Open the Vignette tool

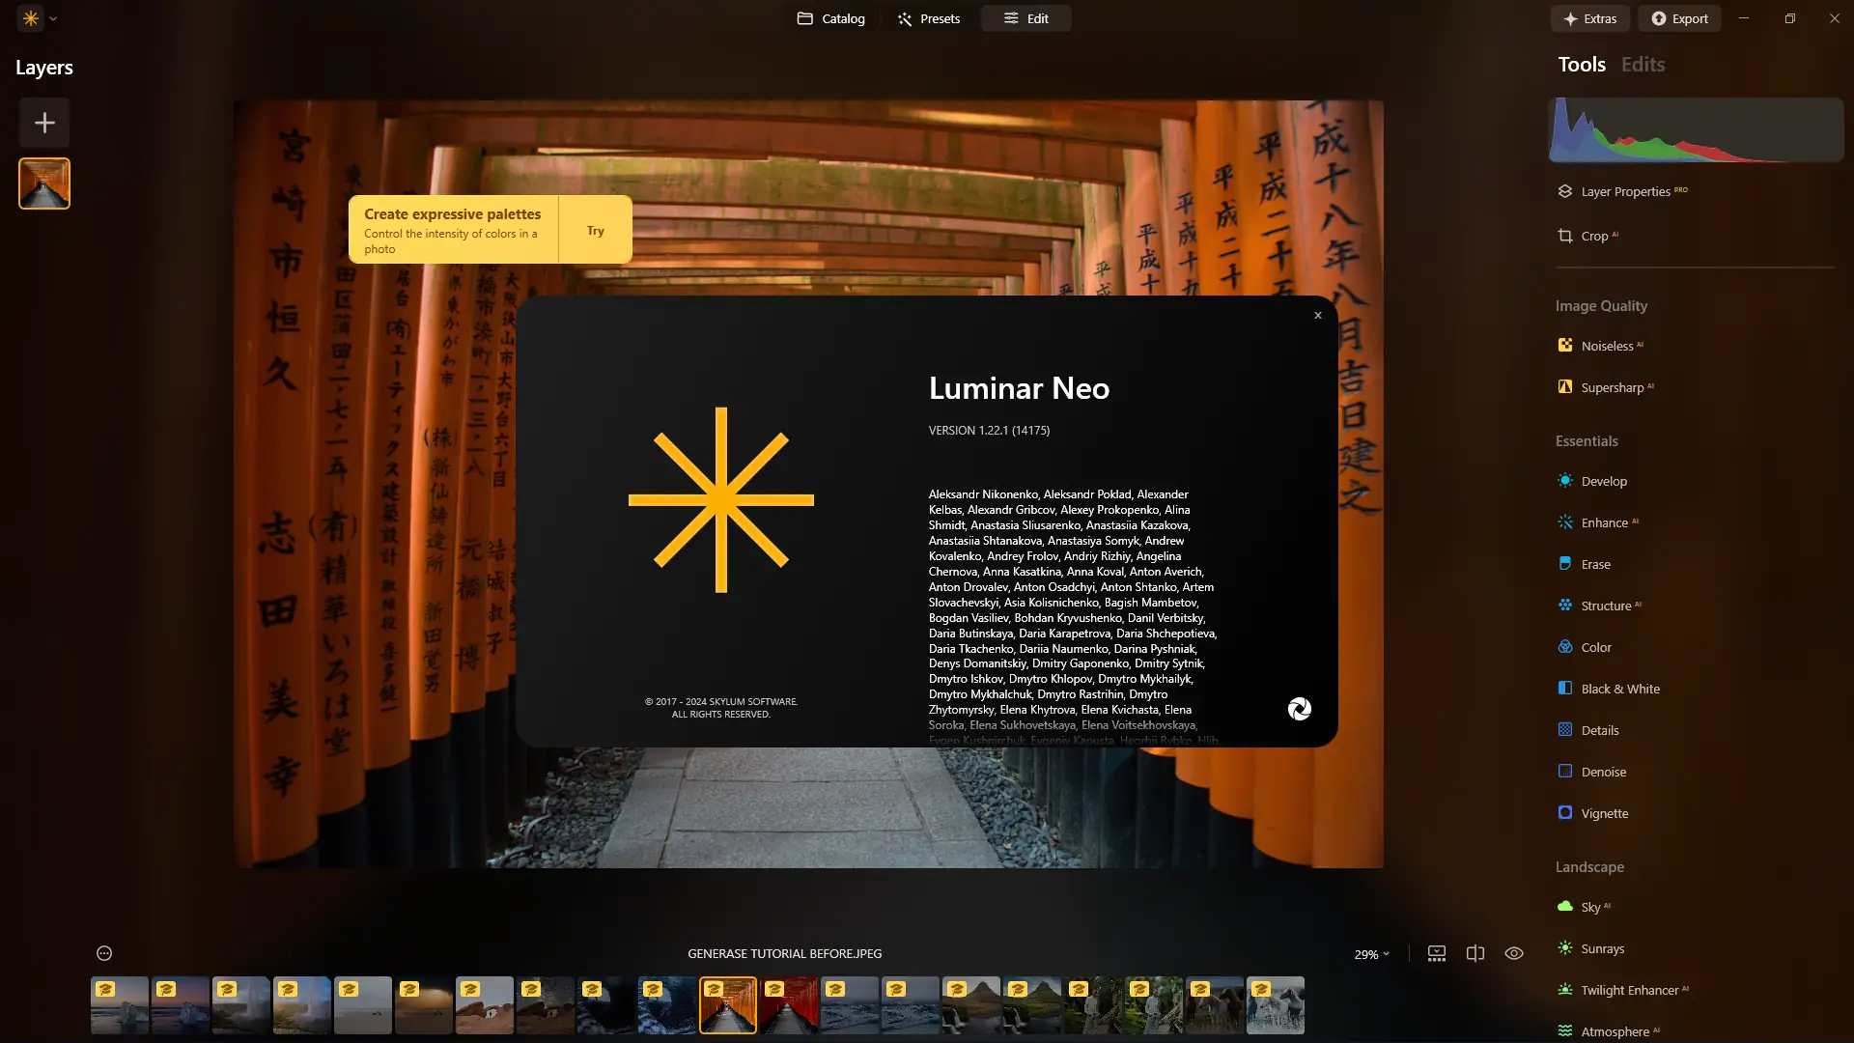[1604, 813]
